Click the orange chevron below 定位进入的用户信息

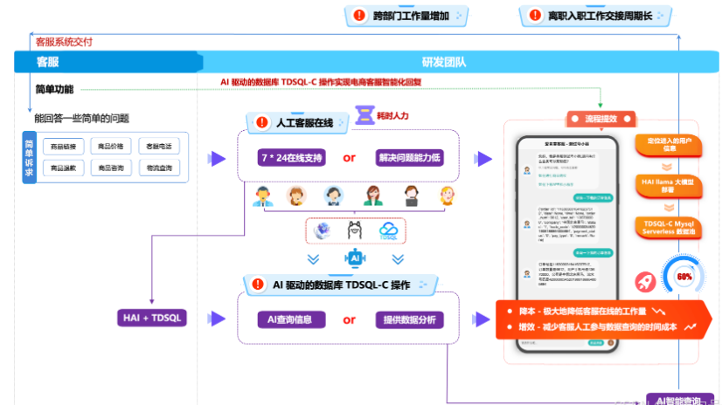(667, 167)
